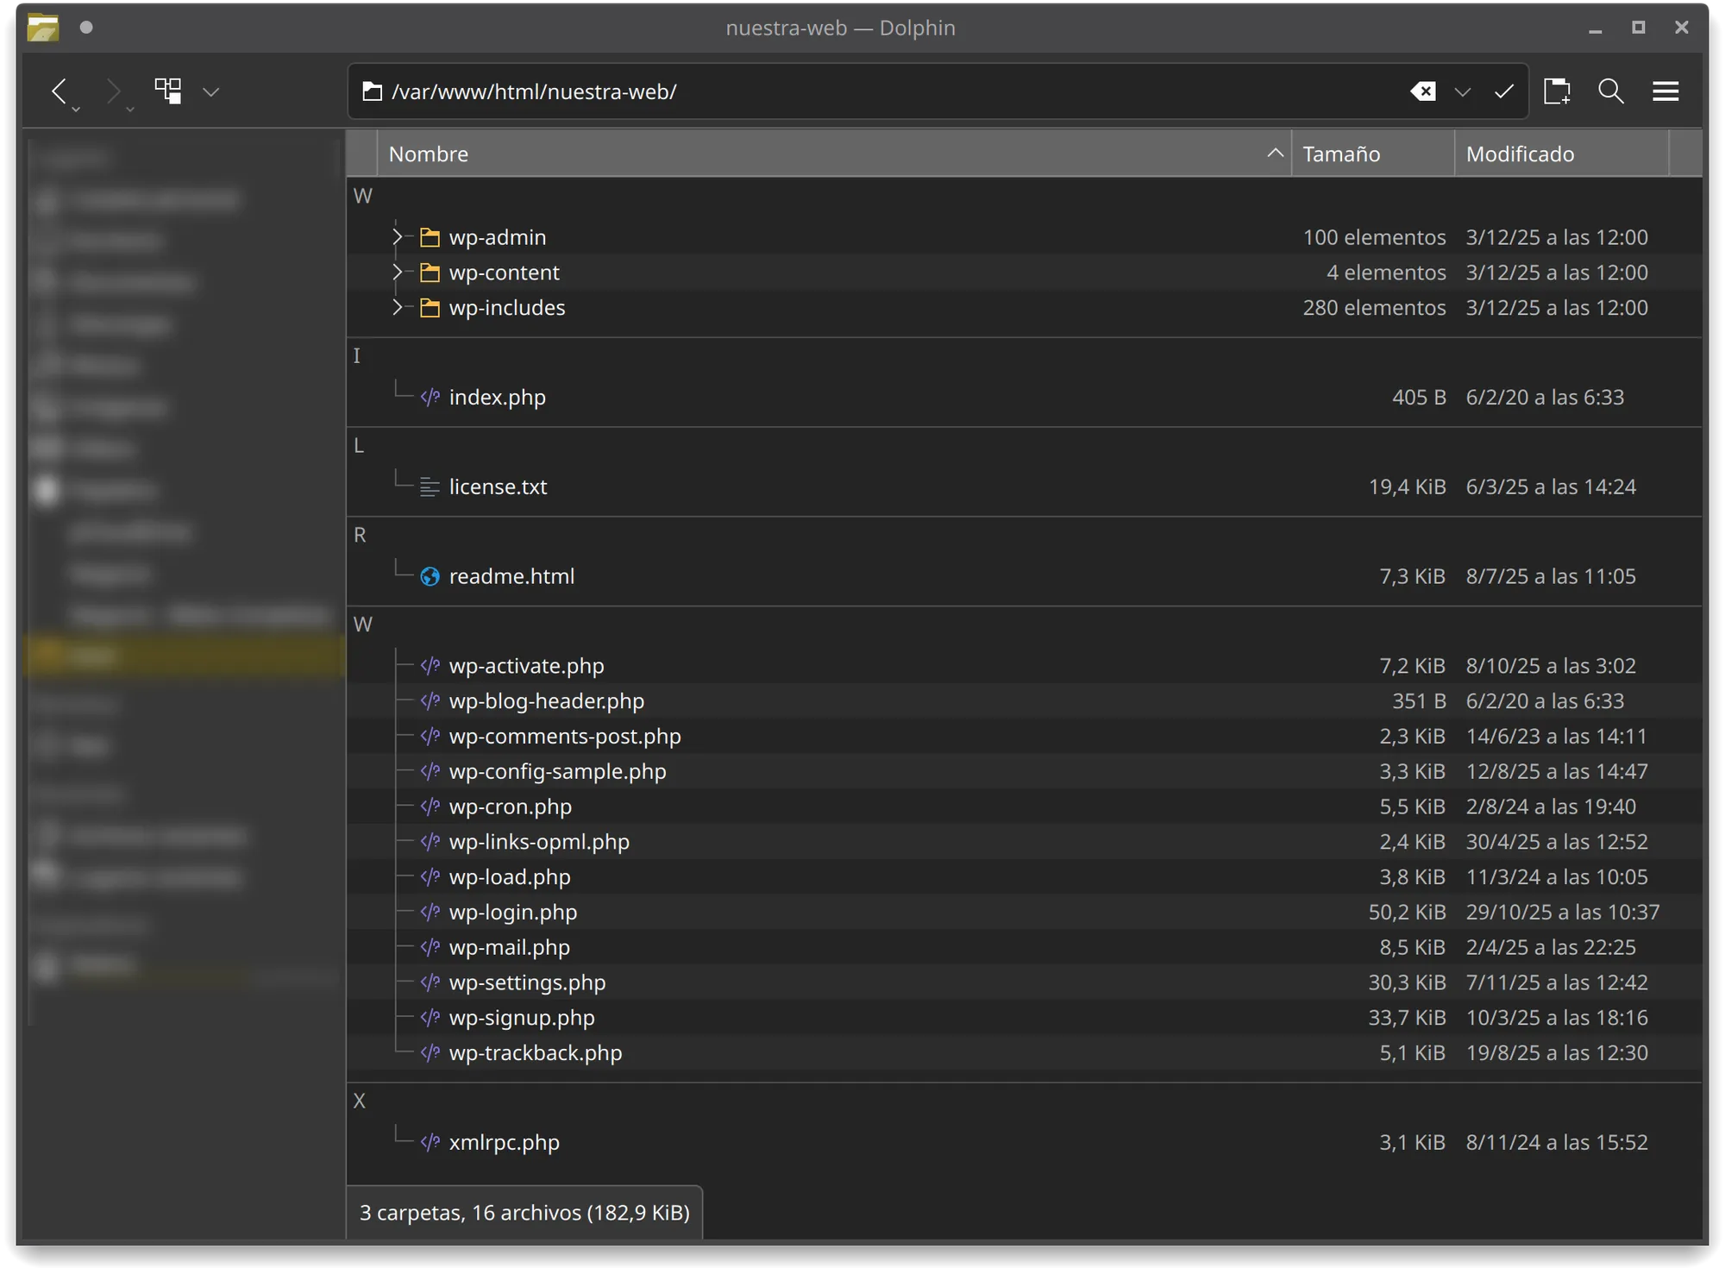Select the license.txt file

[498, 486]
